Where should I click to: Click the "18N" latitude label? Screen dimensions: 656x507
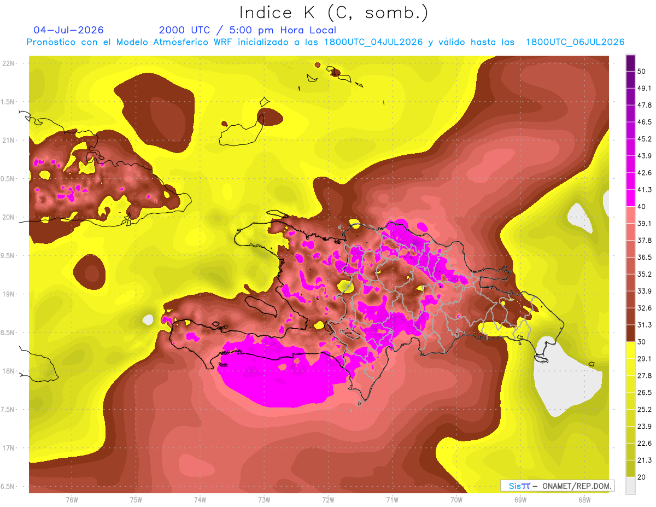8,371
